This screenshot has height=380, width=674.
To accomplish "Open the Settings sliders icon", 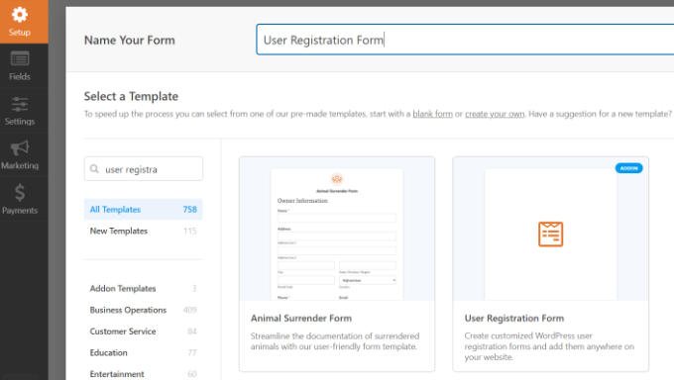I will coord(20,104).
